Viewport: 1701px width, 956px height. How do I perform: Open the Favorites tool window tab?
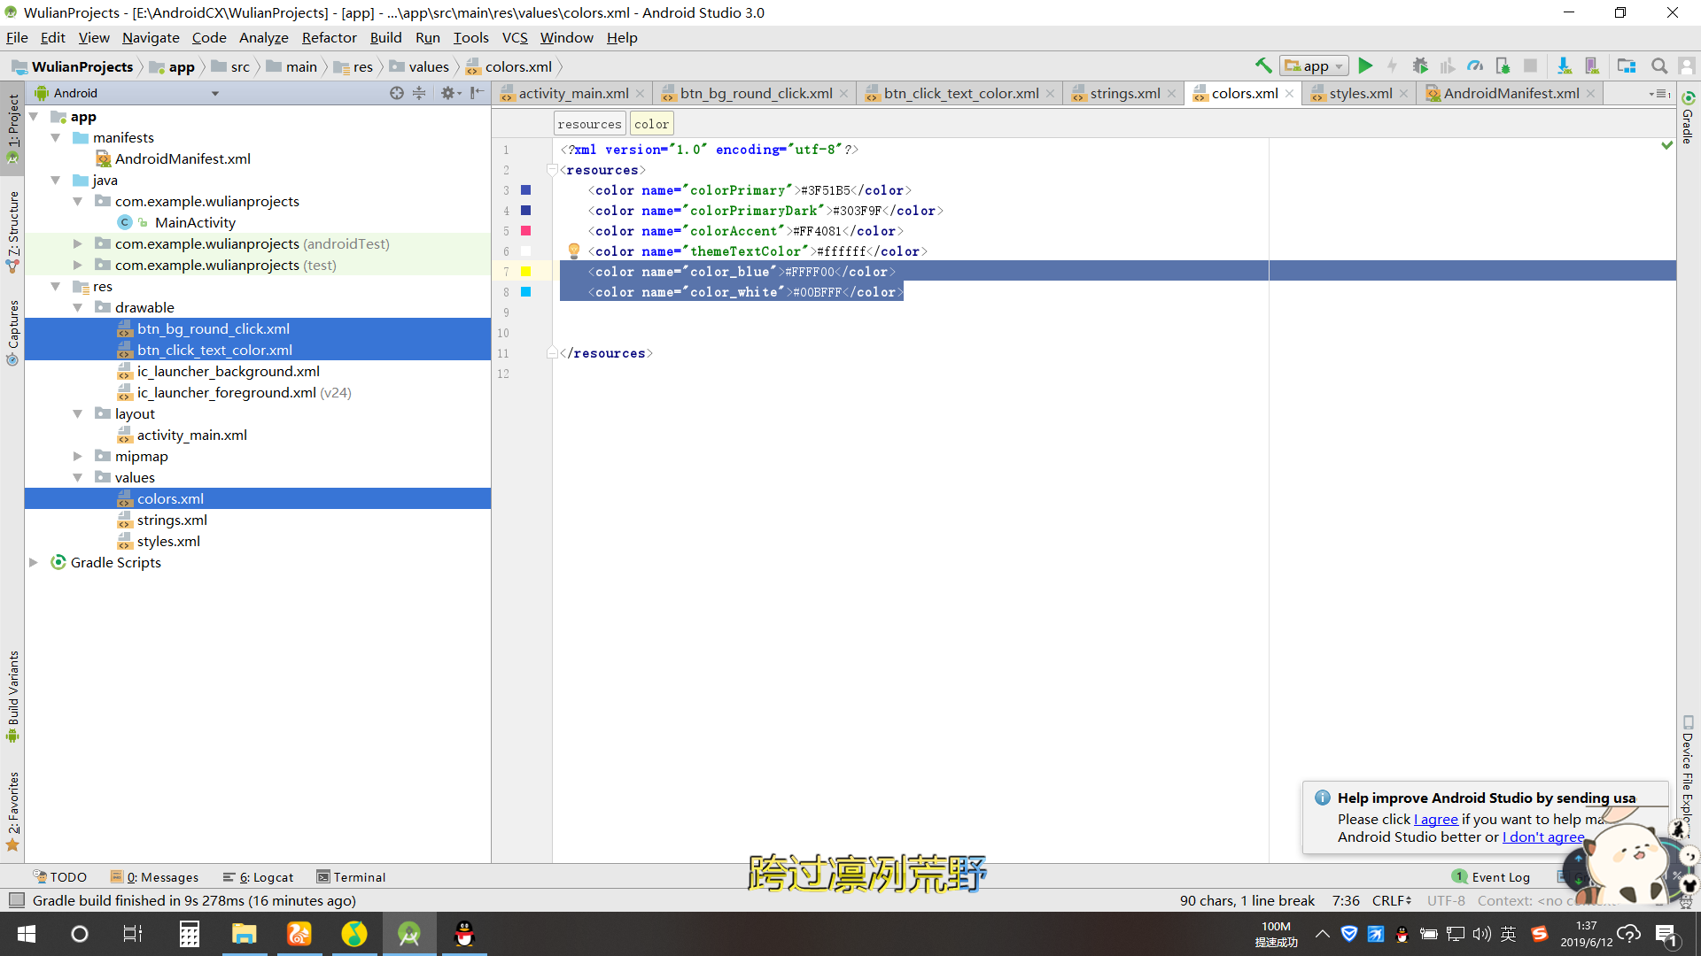tap(12, 811)
